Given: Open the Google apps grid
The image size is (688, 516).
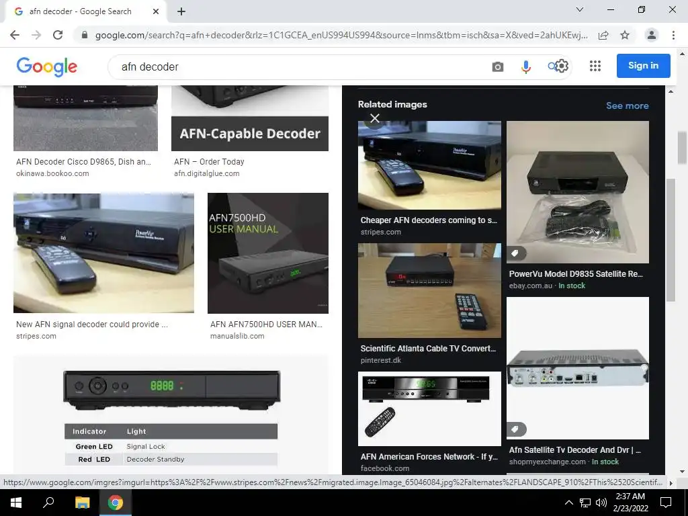Looking at the screenshot, I should [x=595, y=66].
